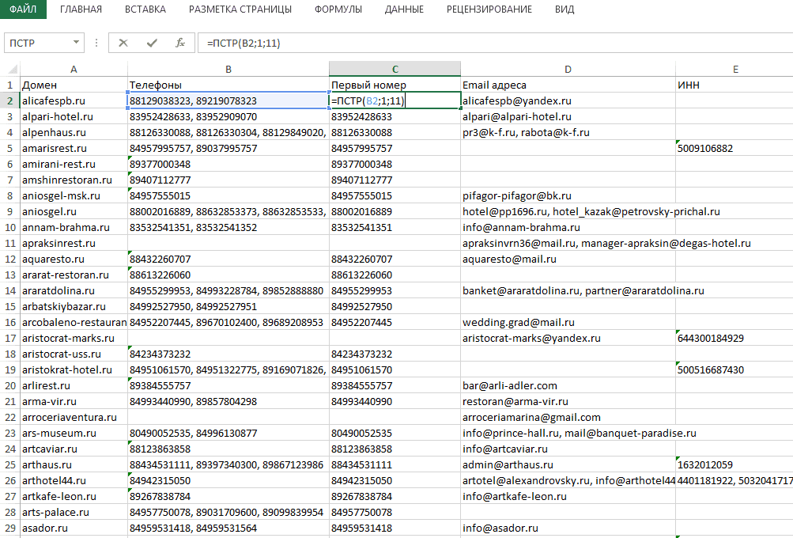Open the ФАЙЛ tab

click(23, 9)
